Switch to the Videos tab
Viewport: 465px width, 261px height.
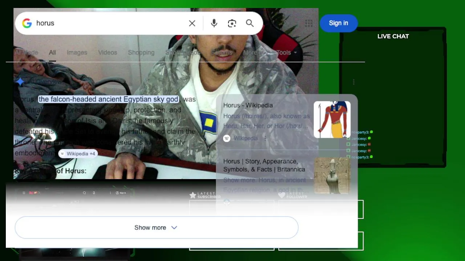click(108, 53)
